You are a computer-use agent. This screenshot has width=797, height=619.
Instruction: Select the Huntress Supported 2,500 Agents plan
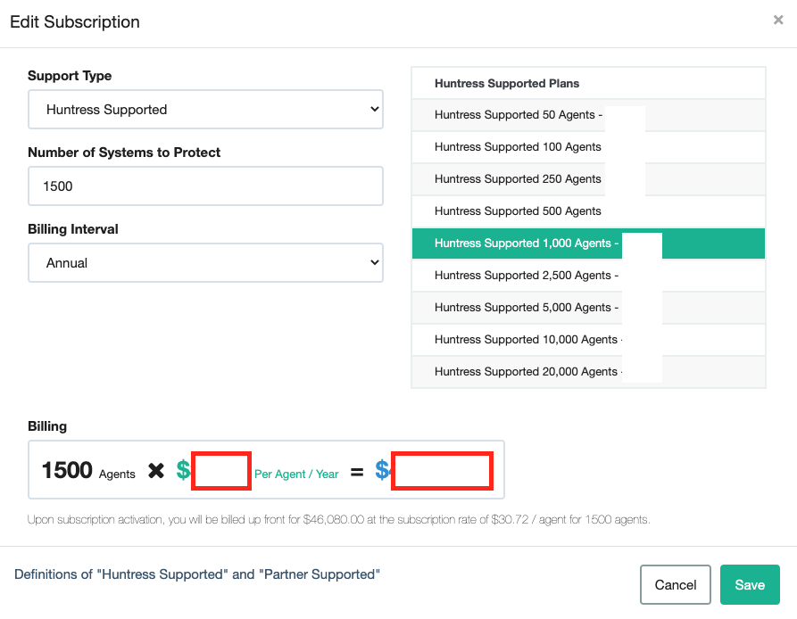[588, 276]
